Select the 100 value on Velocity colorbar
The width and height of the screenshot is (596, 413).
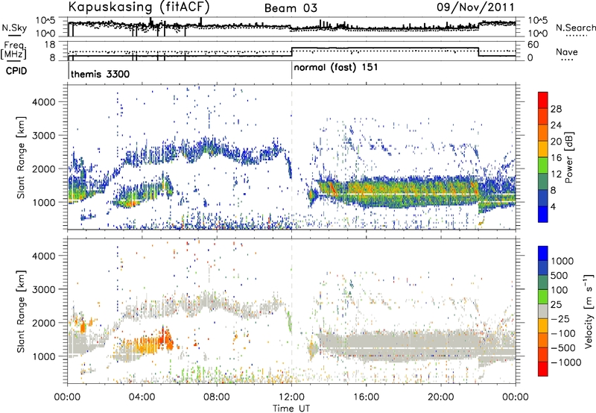tap(561, 290)
